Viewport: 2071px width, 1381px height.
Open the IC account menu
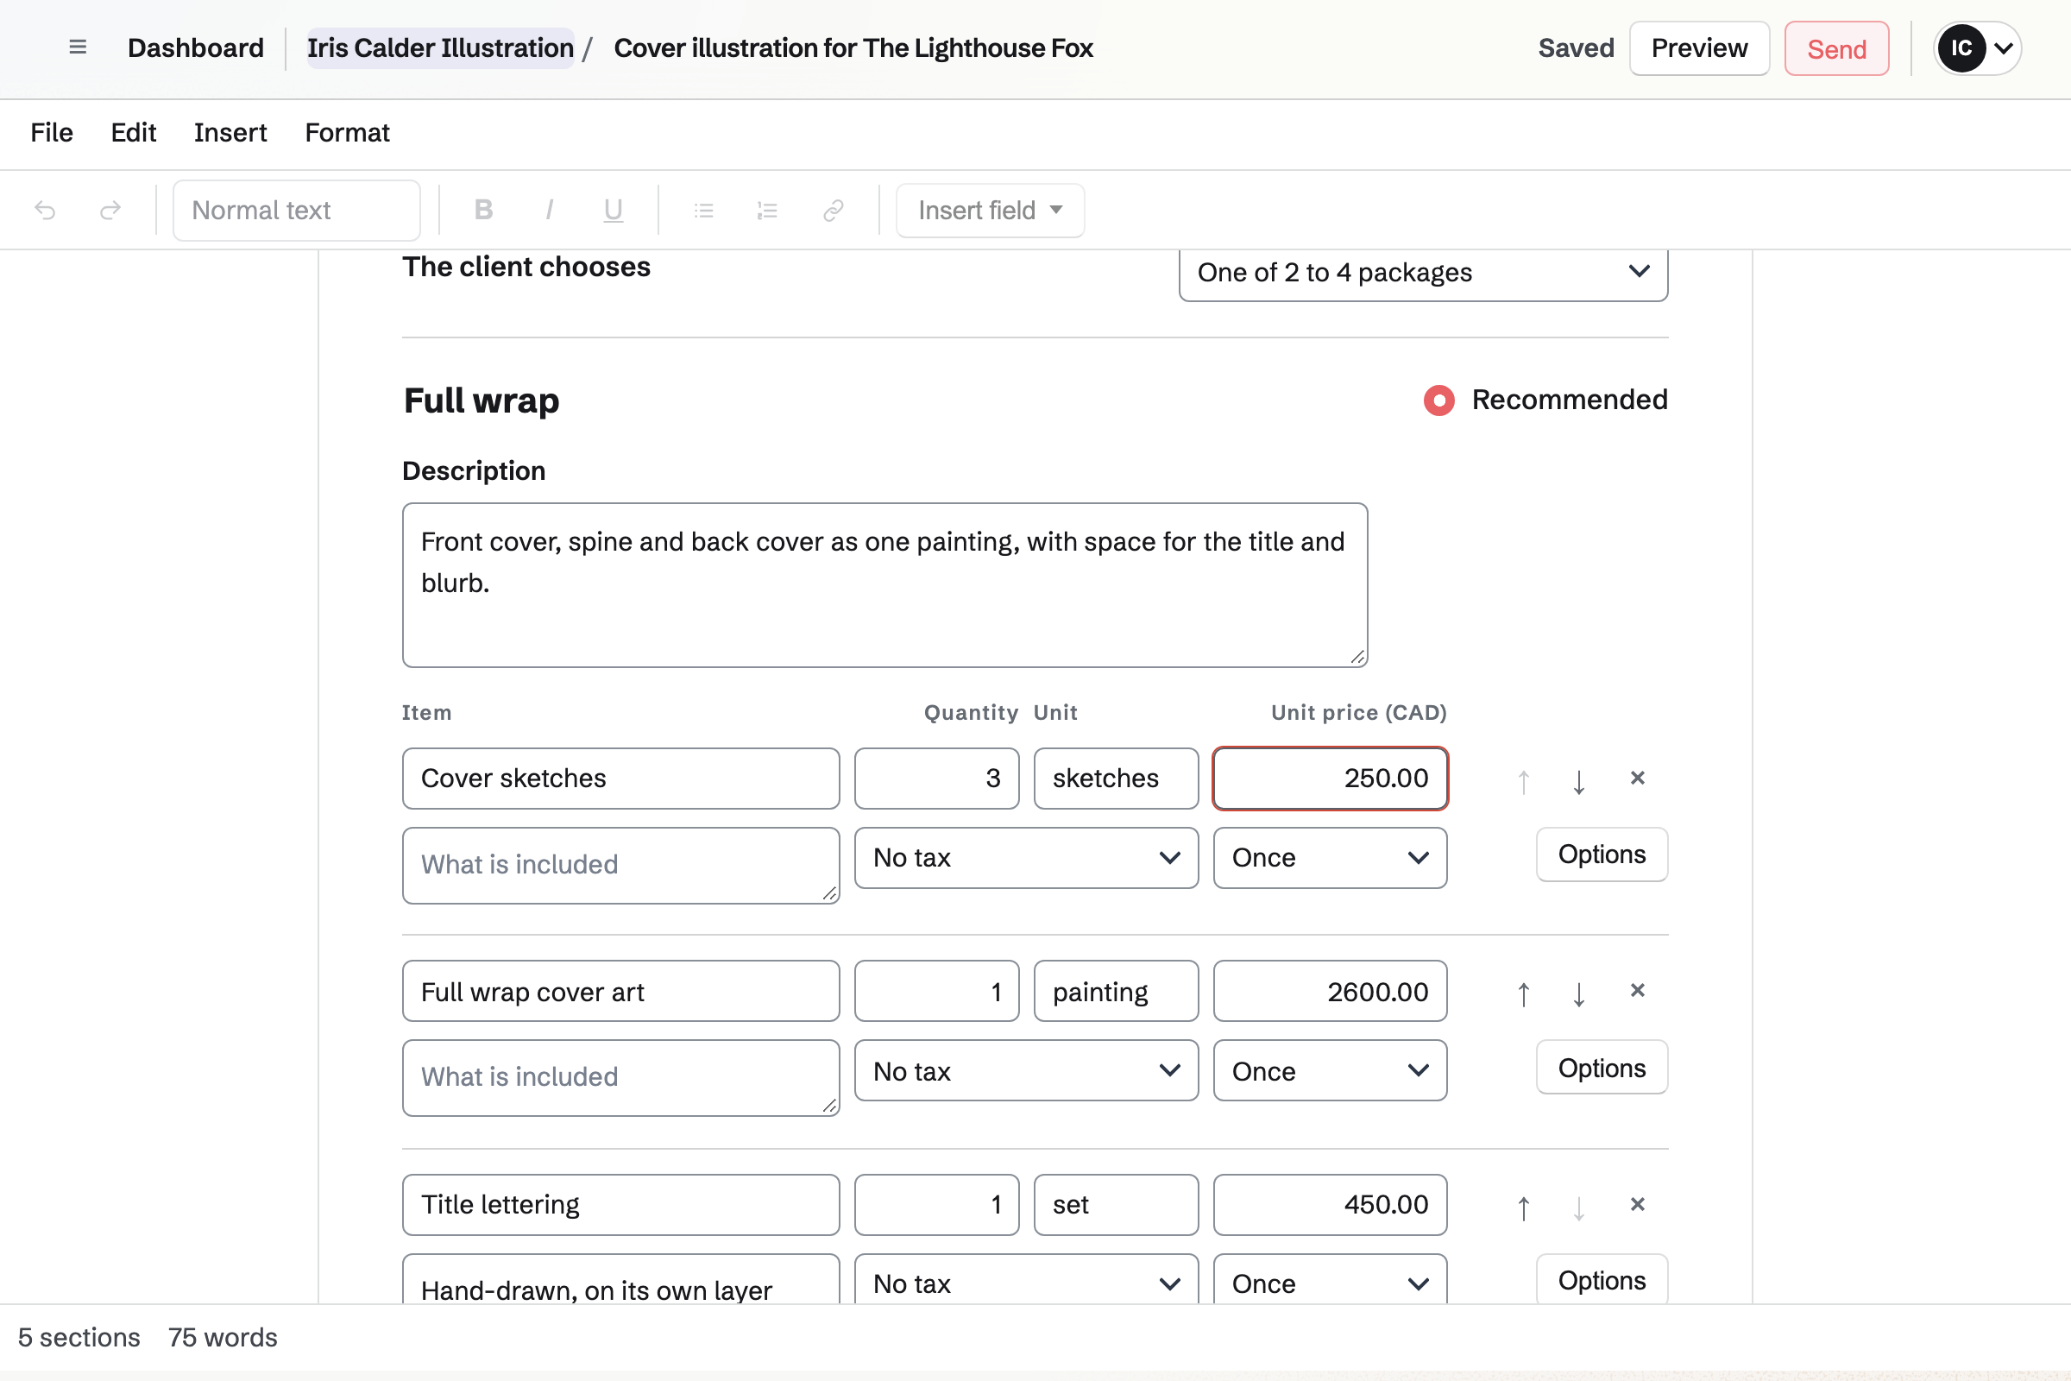1977,47
